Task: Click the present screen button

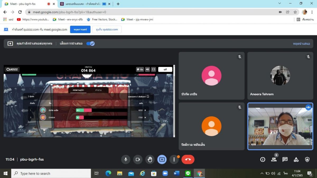Action: coord(162,160)
